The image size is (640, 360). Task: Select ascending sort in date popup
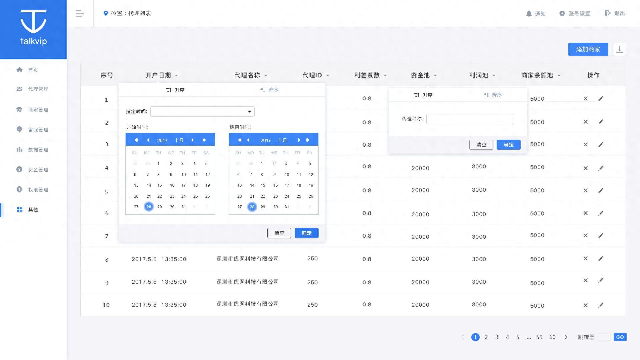coord(175,90)
